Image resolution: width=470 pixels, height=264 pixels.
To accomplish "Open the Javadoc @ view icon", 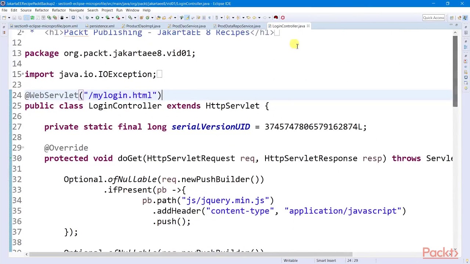I will (466, 67).
